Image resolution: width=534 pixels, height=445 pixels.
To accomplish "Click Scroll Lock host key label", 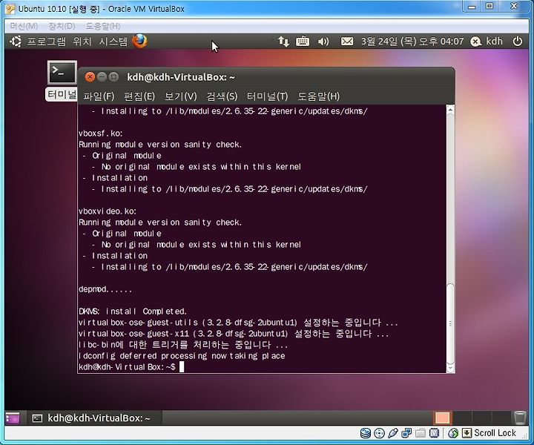I will tap(495, 433).
